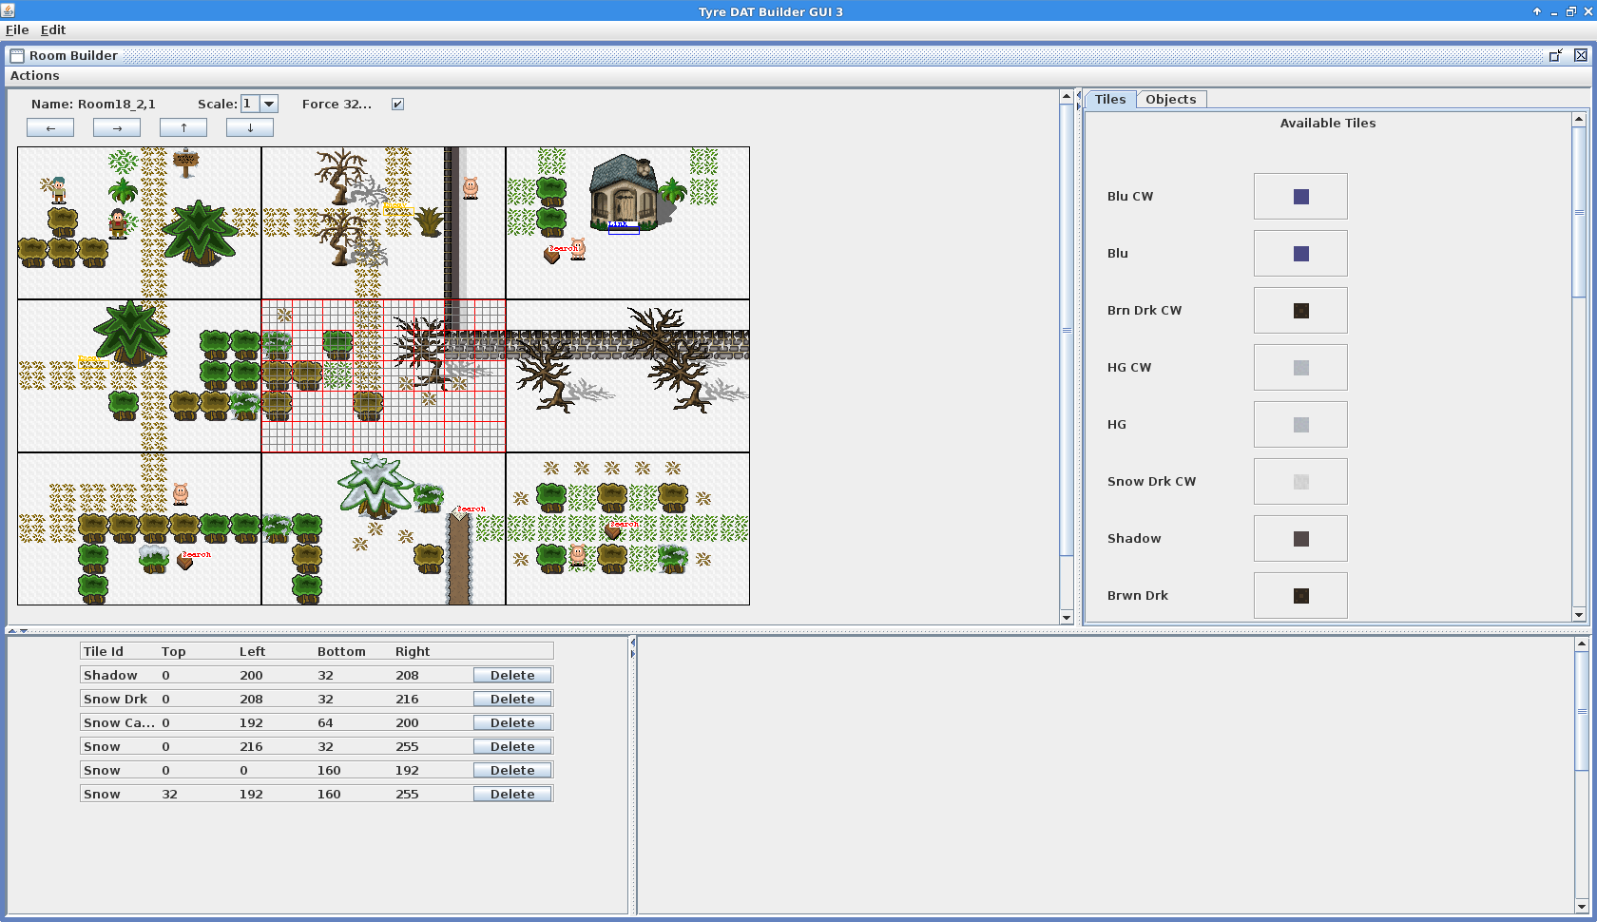Click the pig in the bottom-left room

click(181, 493)
